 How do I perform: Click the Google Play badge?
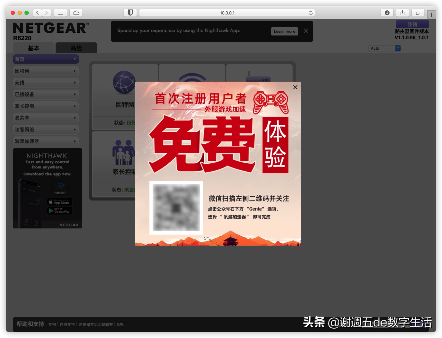pyautogui.click(x=59, y=211)
